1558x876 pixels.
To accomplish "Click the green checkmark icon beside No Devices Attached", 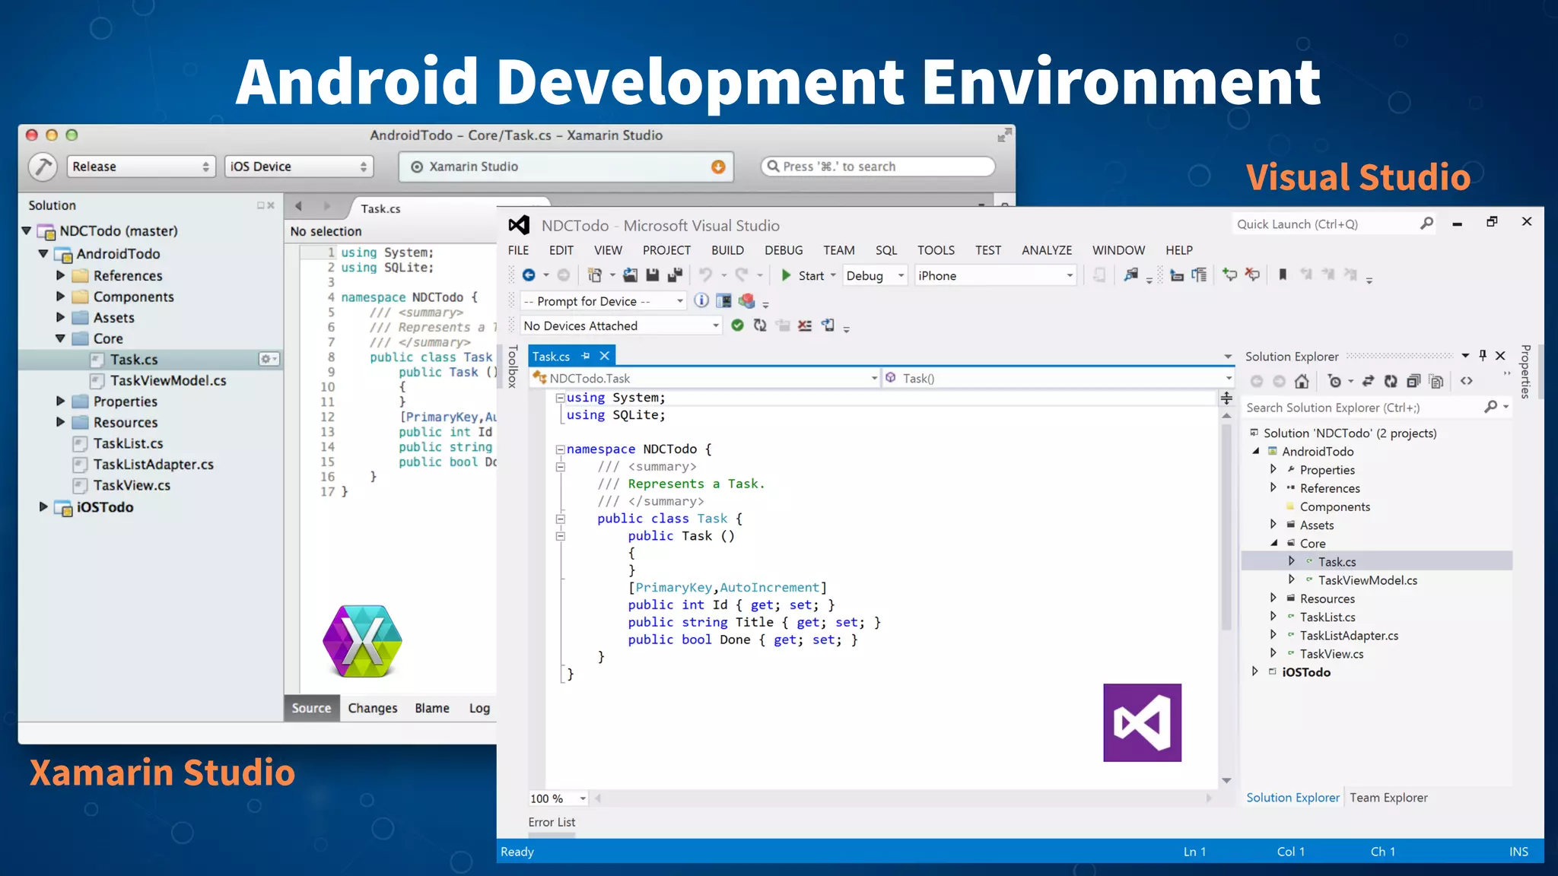I will 737,325.
